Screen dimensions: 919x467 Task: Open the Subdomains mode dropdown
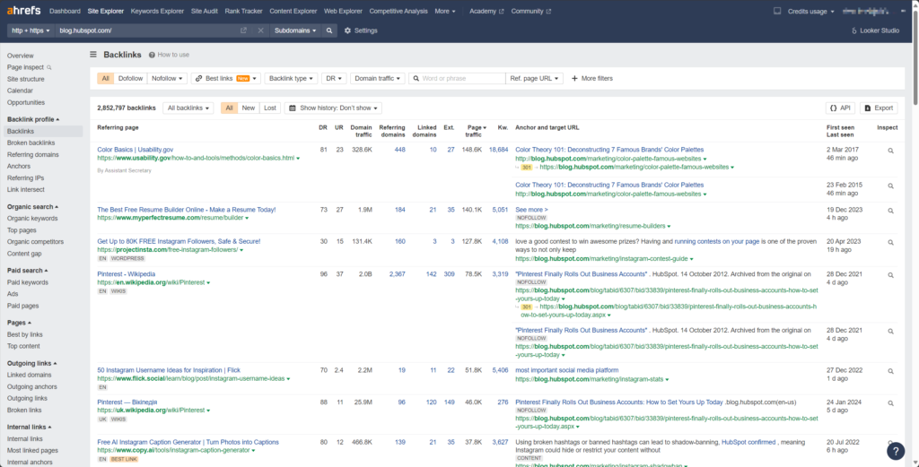[295, 30]
